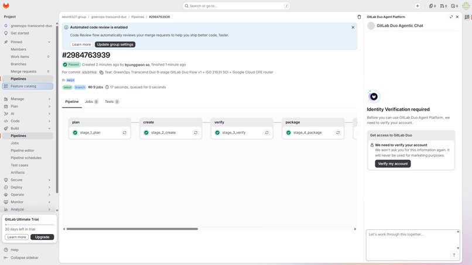Click Update group settings button
This screenshot has width=472, height=265.
pyautogui.click(x=115, y=44)
